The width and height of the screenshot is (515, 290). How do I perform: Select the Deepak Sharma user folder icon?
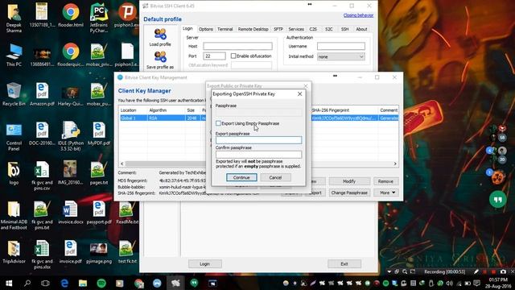tap(14, 18)
